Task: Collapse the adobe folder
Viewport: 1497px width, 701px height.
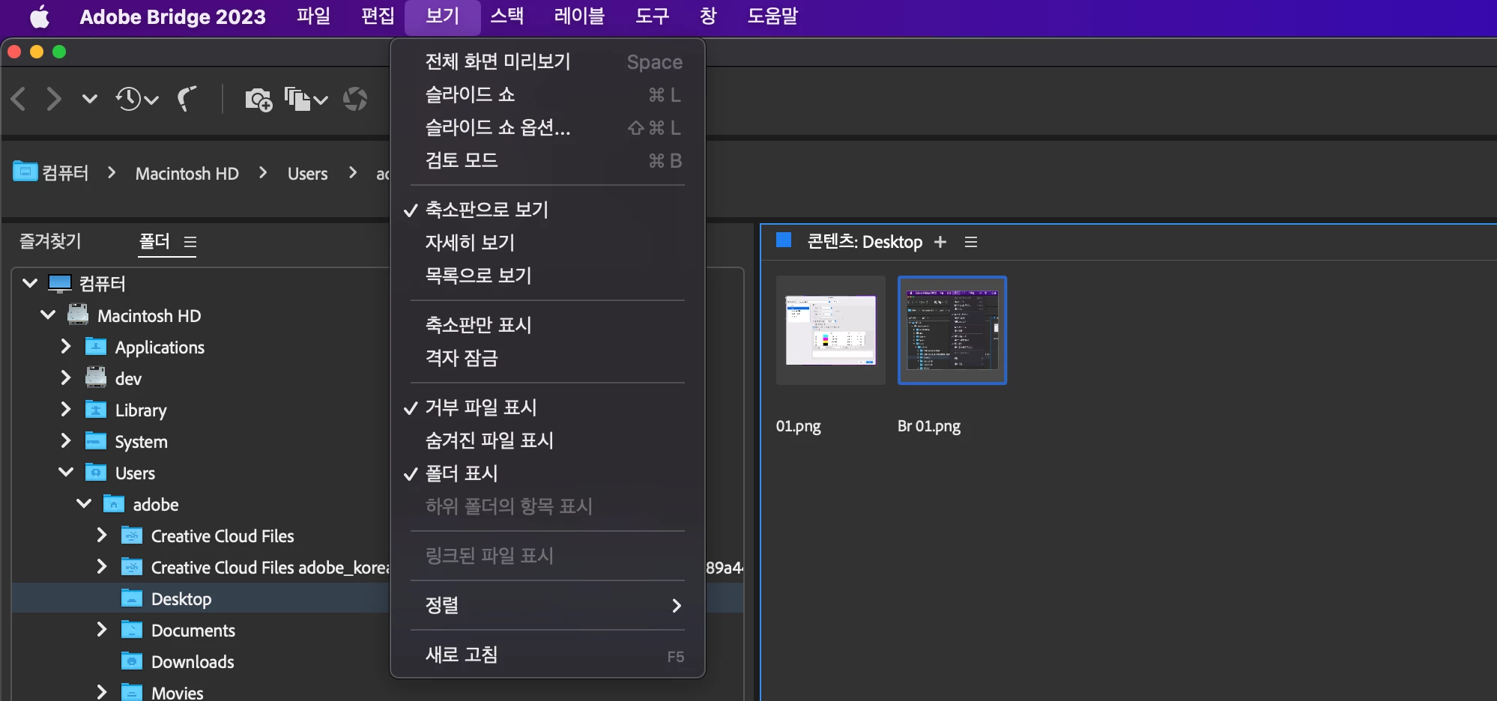Action: pyautogui.click(x=84, y=503)
